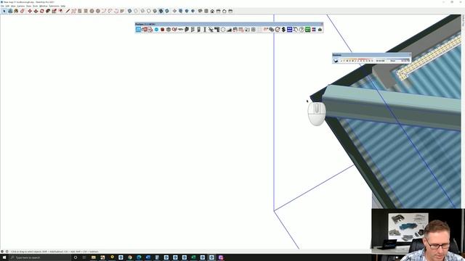Click the house icon at PlusSpec toolbar end
The width and height of the screenshot is (465, 261).
320,29
